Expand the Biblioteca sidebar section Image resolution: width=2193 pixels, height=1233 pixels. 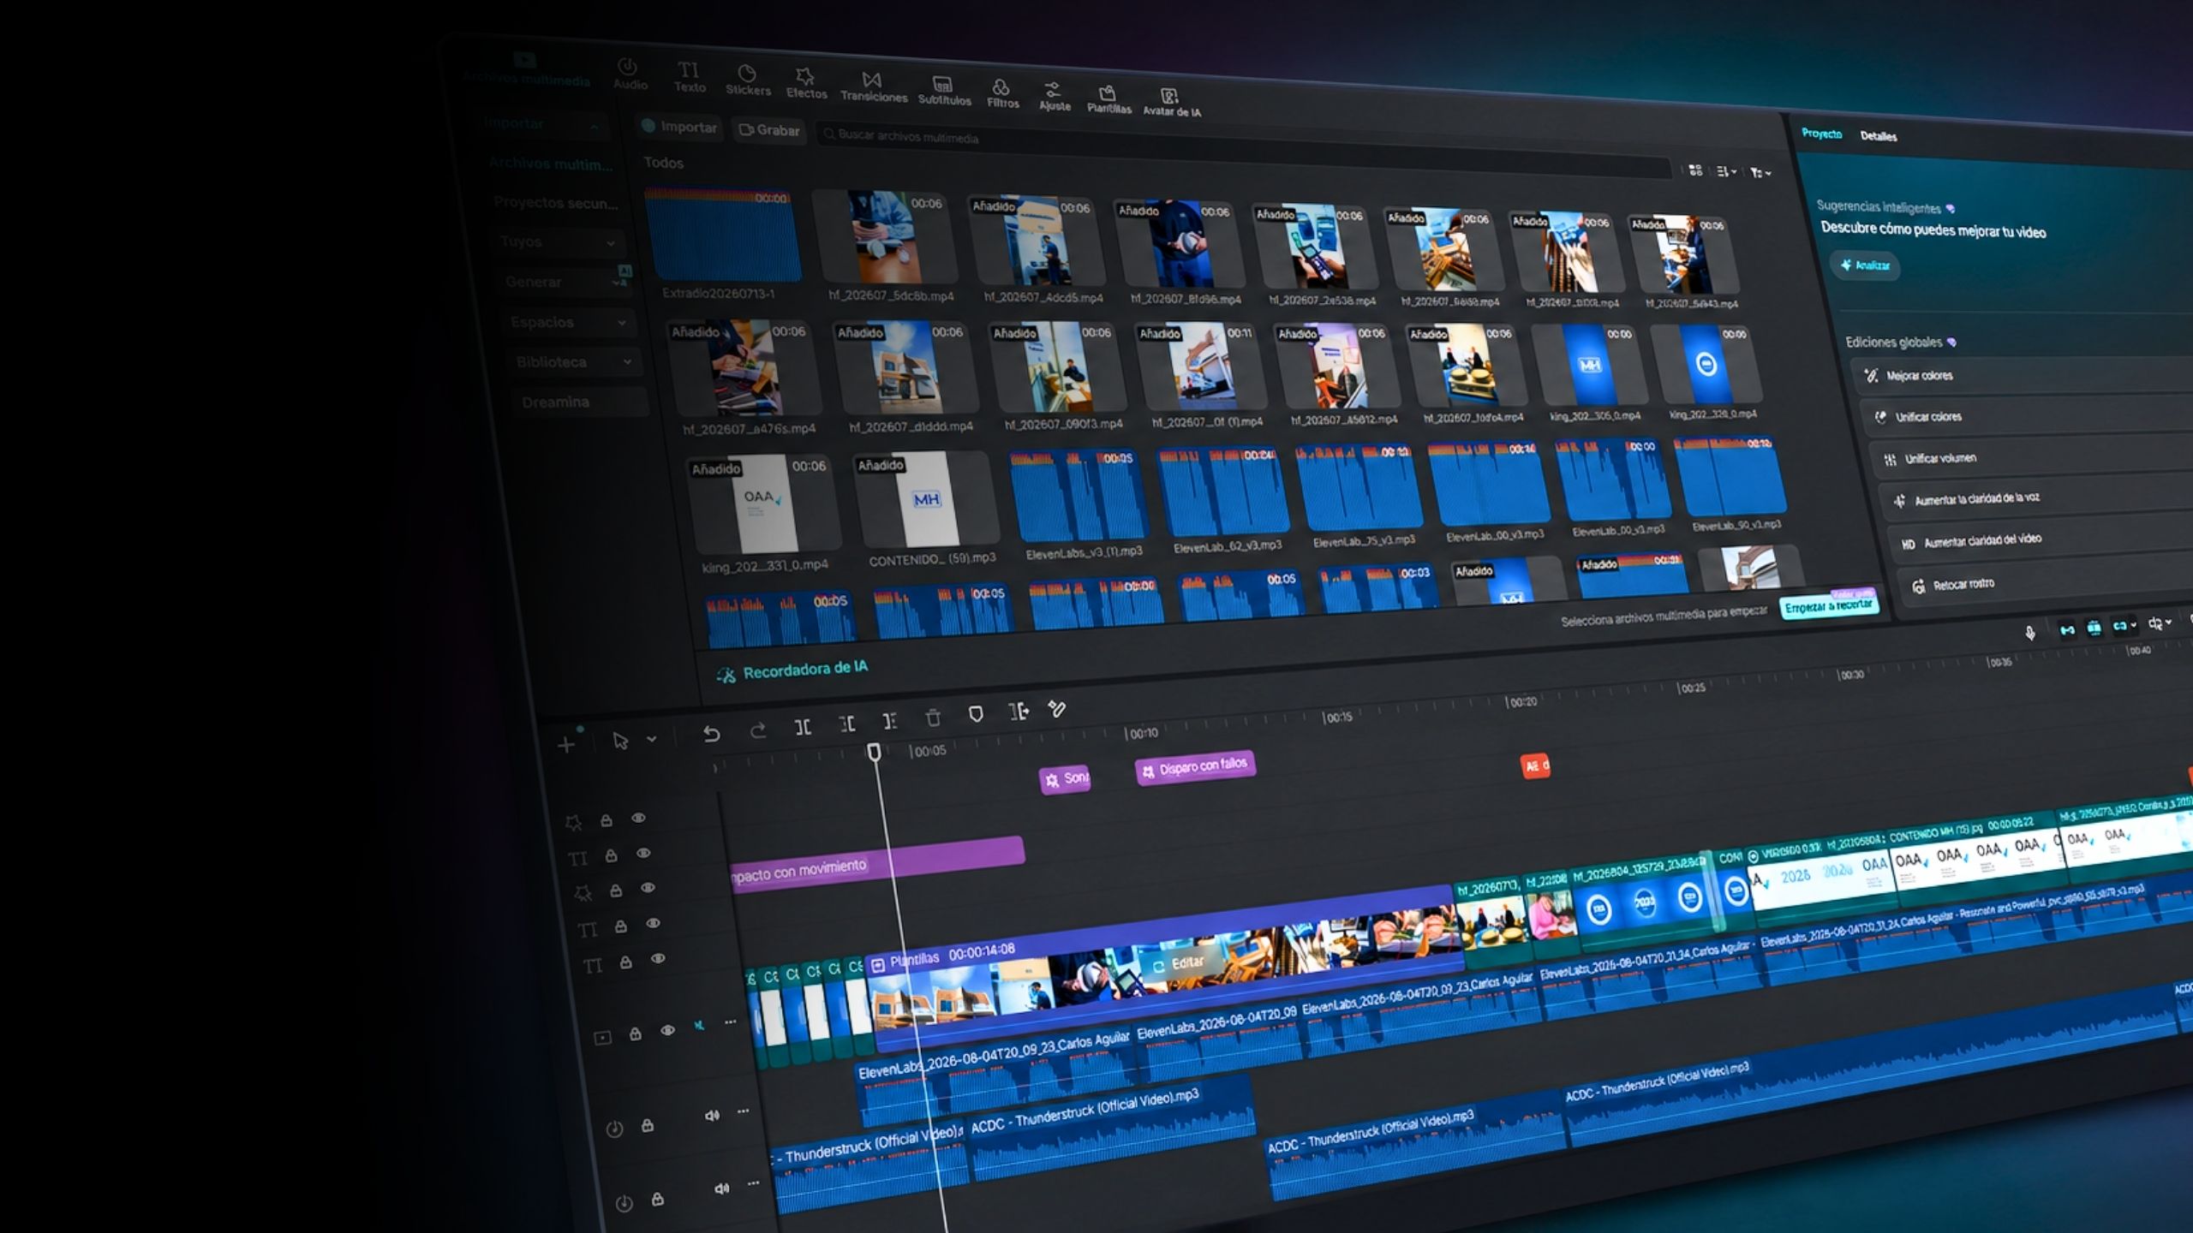[574, 361]
